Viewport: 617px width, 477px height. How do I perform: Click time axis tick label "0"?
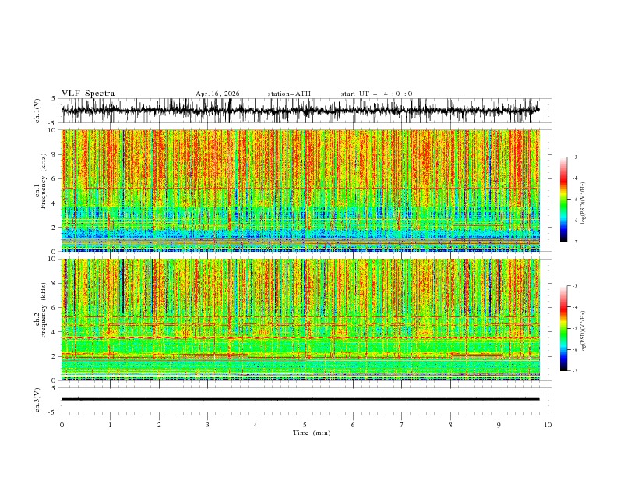coord(62,425)
